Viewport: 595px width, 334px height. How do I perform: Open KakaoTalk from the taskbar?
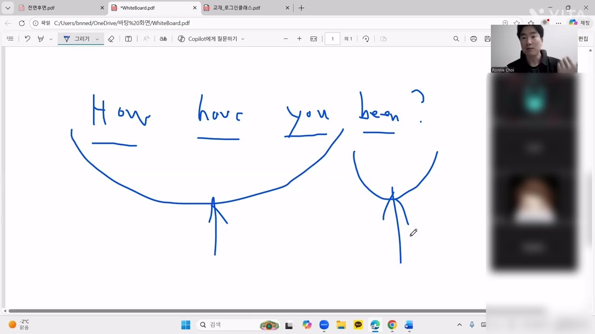(x=358, y=325)
